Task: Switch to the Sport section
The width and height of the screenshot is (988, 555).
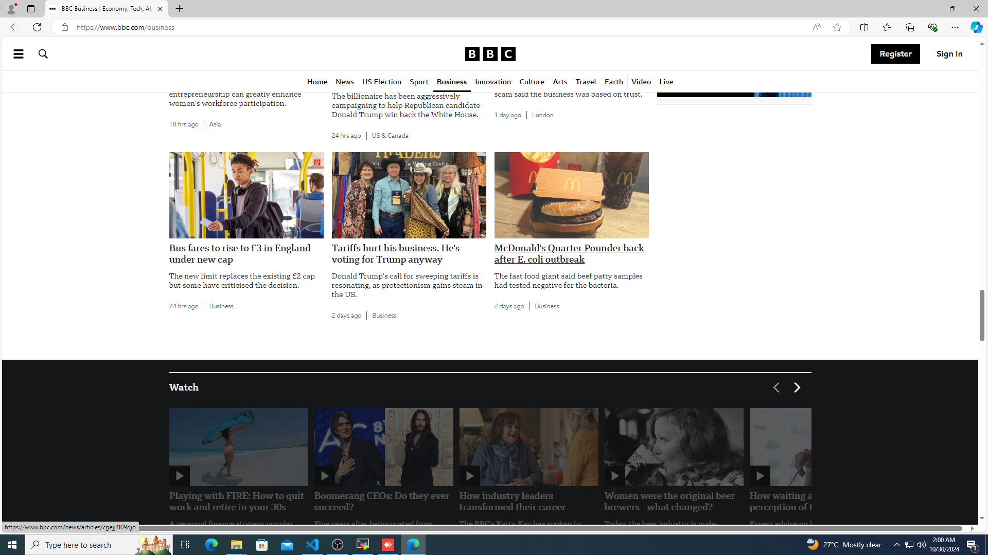Action: [419, 82]
